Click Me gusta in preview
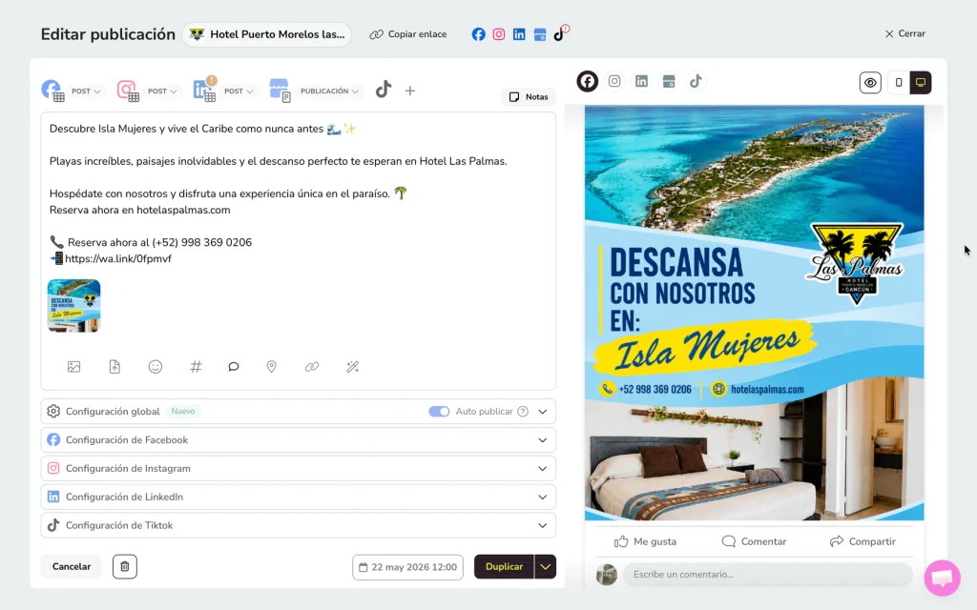 pos(645,541)
